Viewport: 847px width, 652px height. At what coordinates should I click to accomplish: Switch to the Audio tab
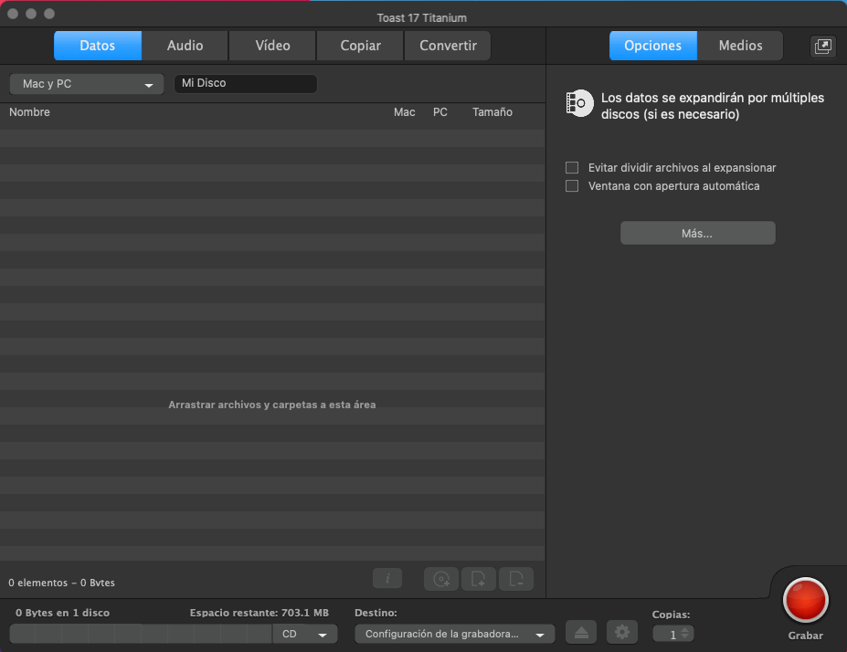coord(185,46)
